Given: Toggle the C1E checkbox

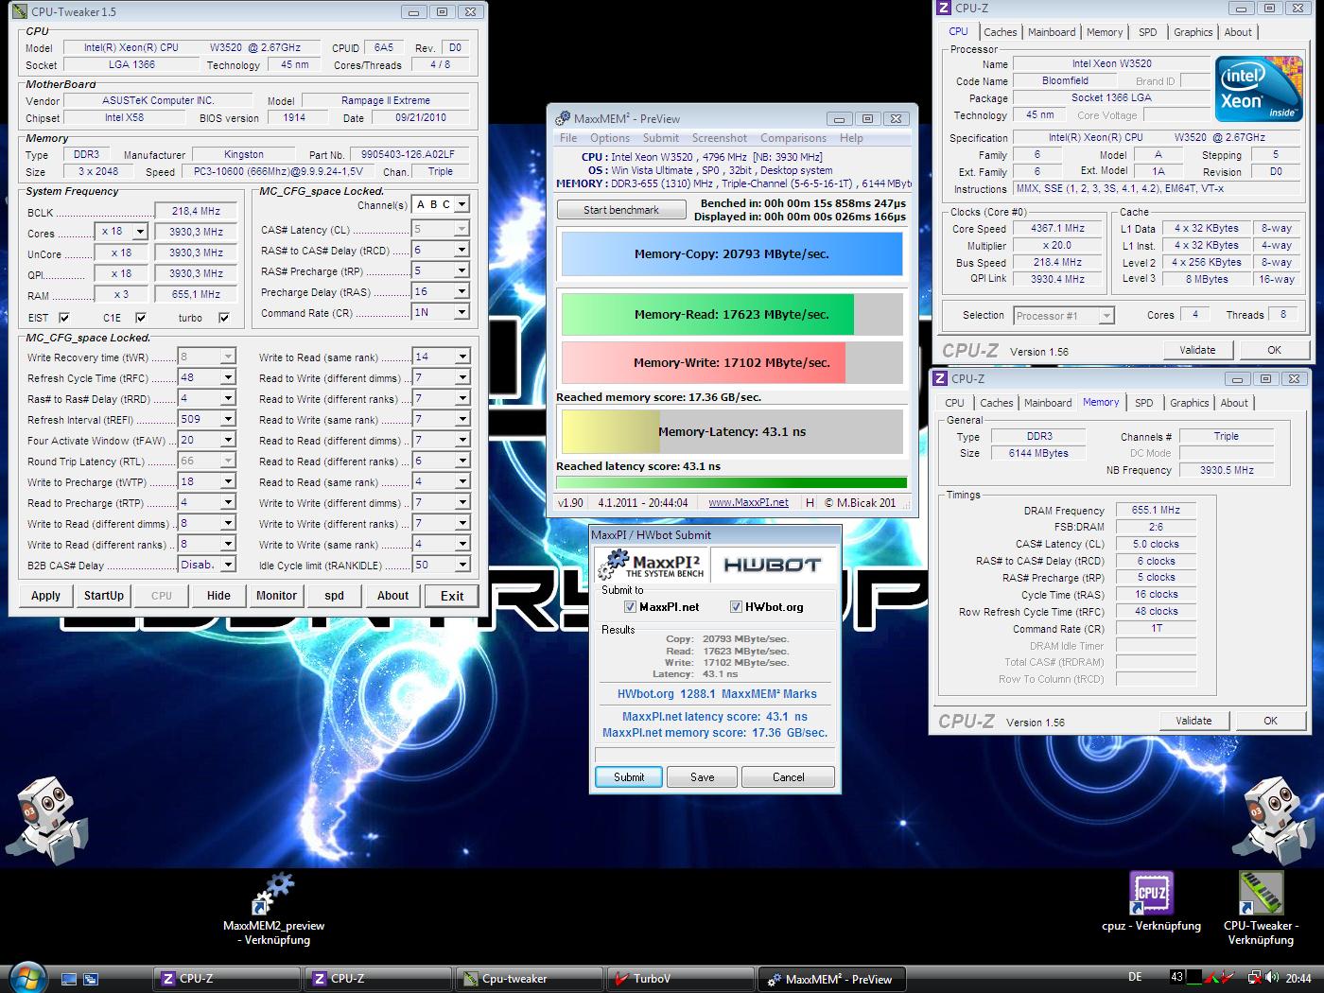Looking at the screenshot, I should point(141,318).
